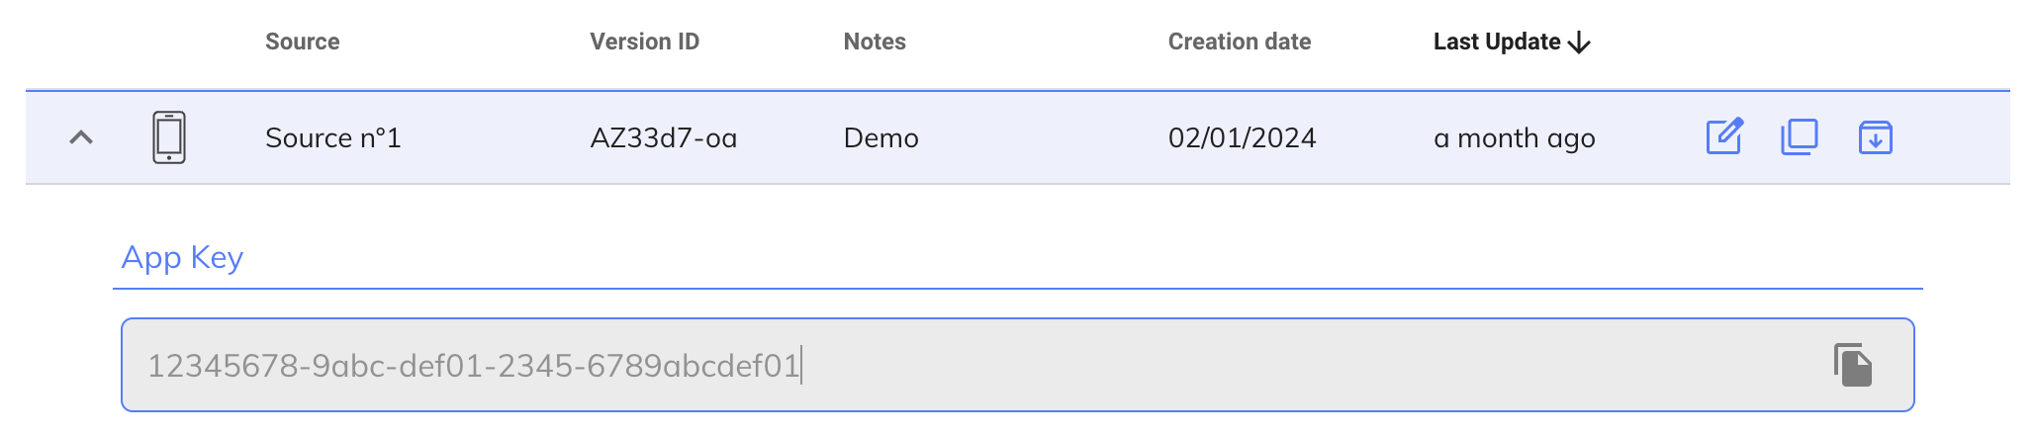Sort by the Creation date column

pyautogui.click(x=1239, y=42)
